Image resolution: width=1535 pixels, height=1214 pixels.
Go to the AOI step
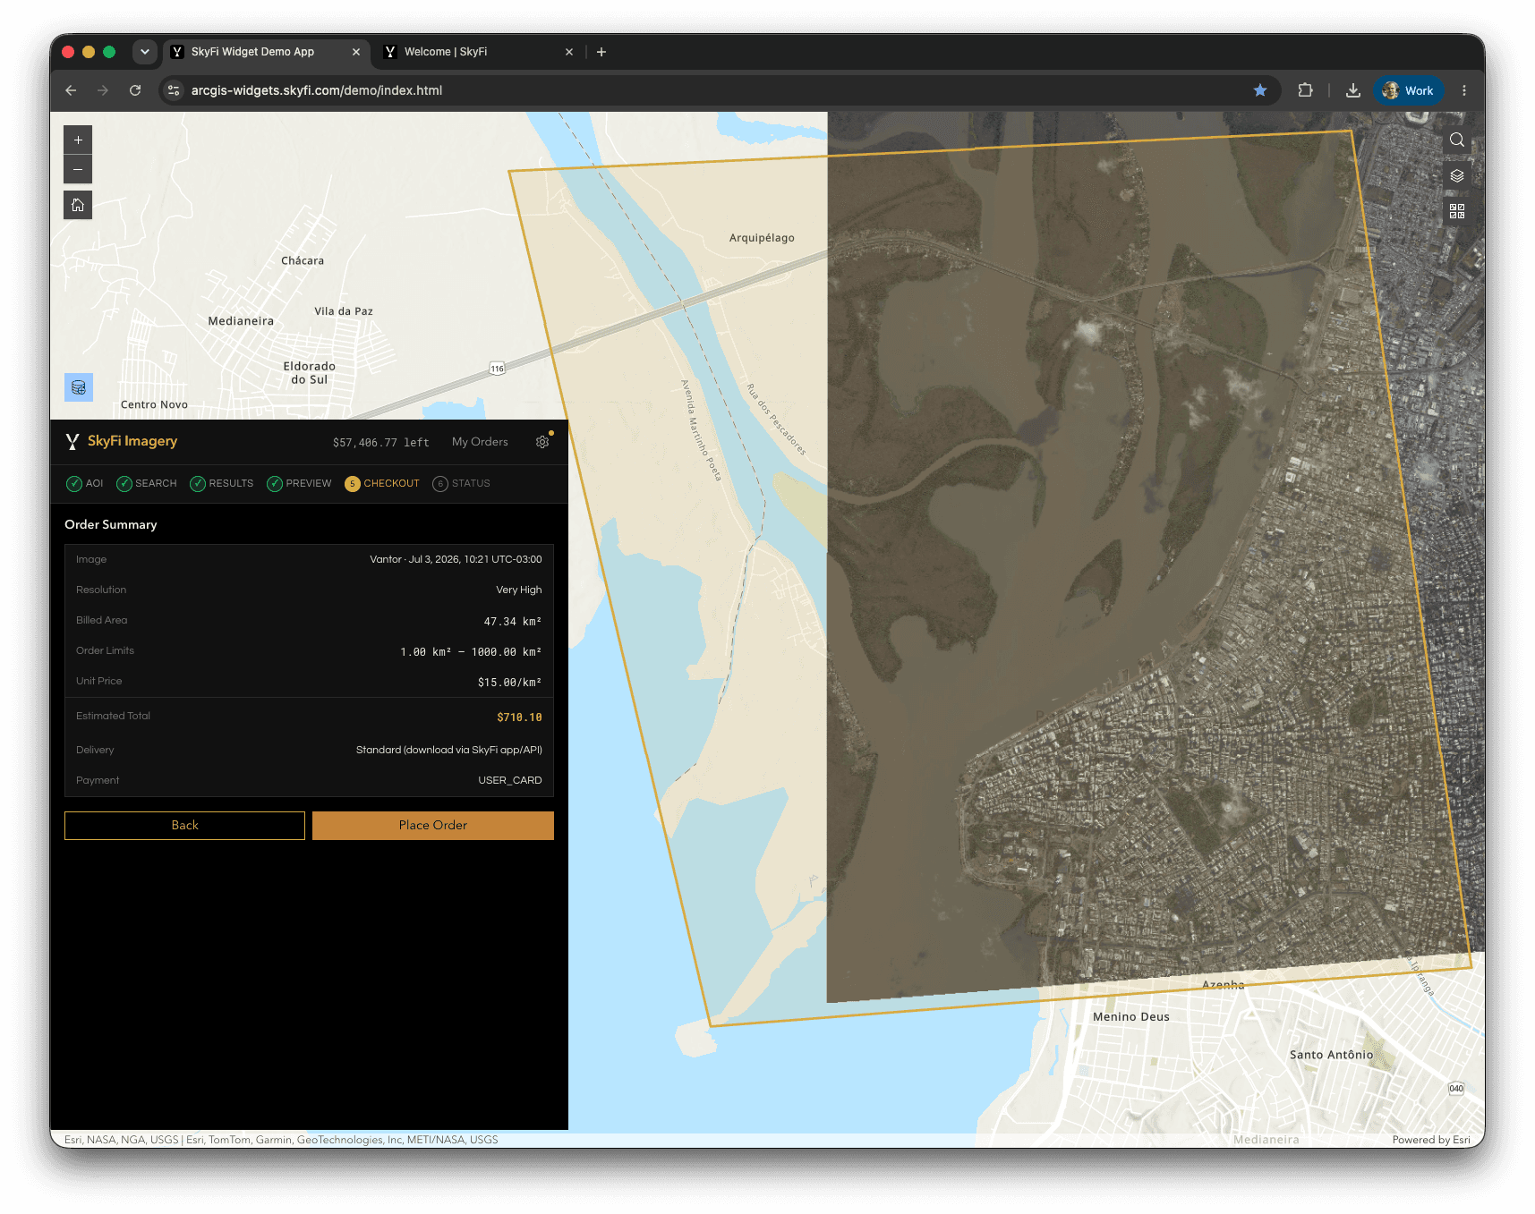(x=85, y=484)
